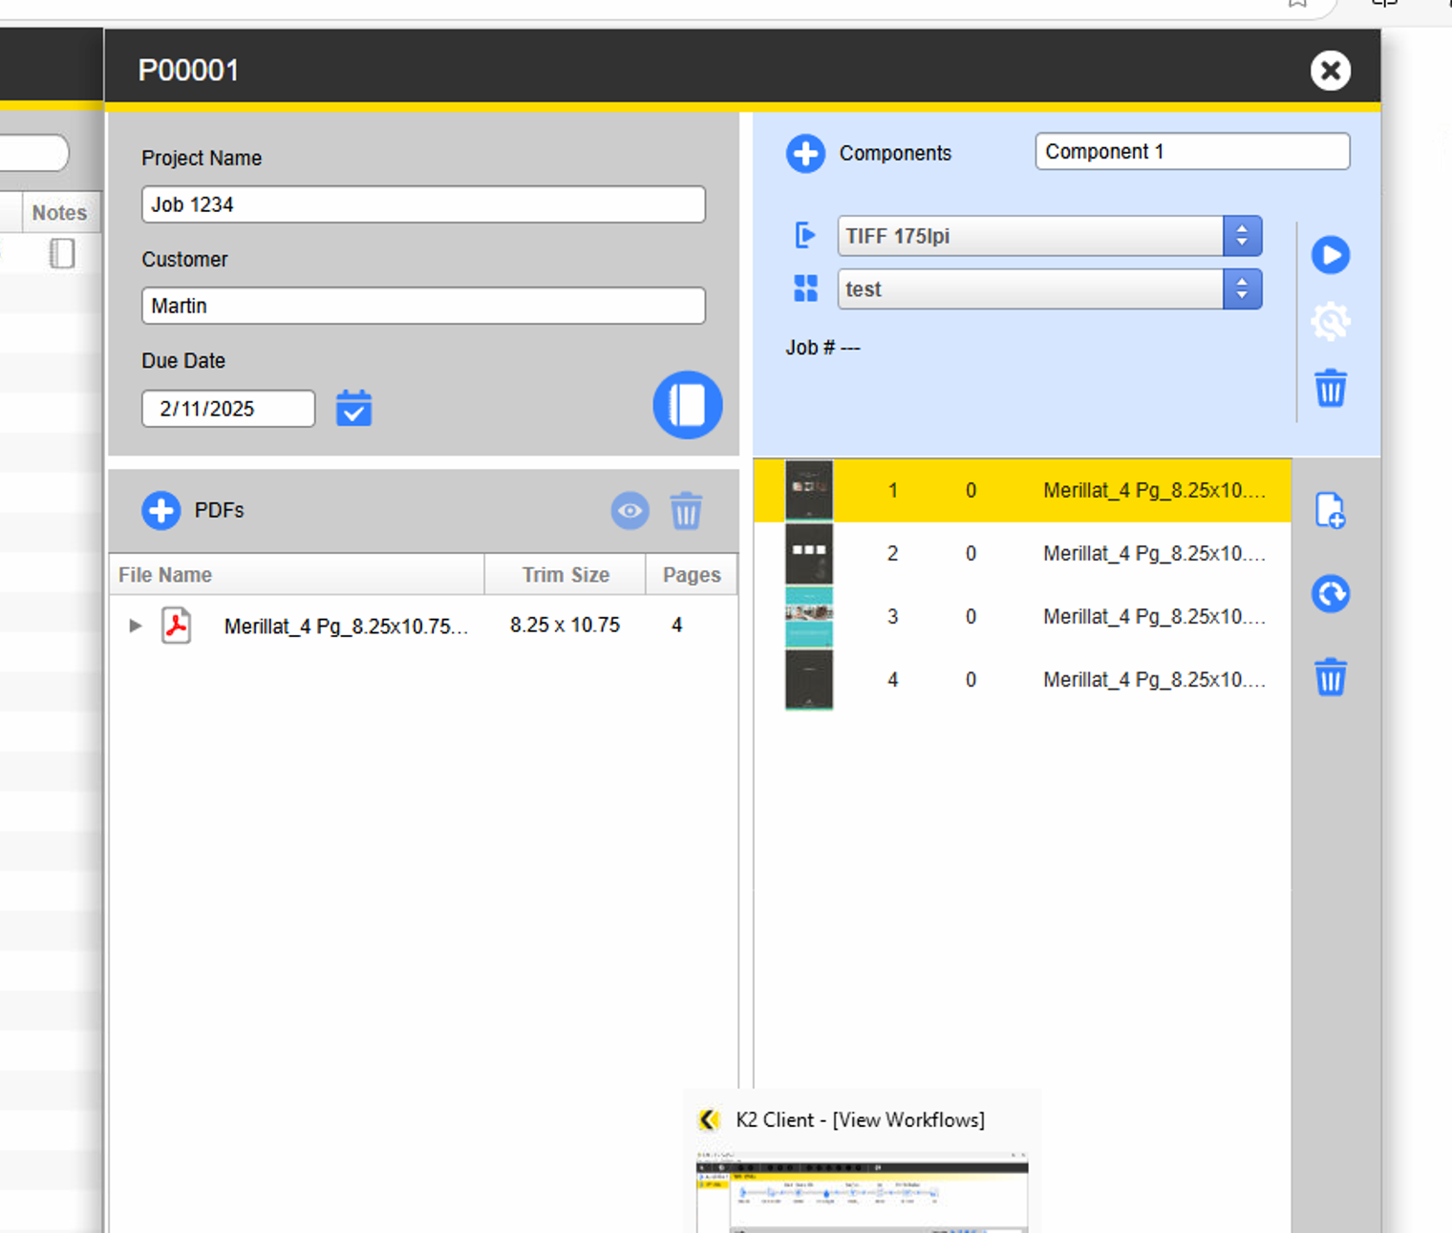Delete Component 1
Viewport: 1452px width, 1233px height.
click(1331, 388)
